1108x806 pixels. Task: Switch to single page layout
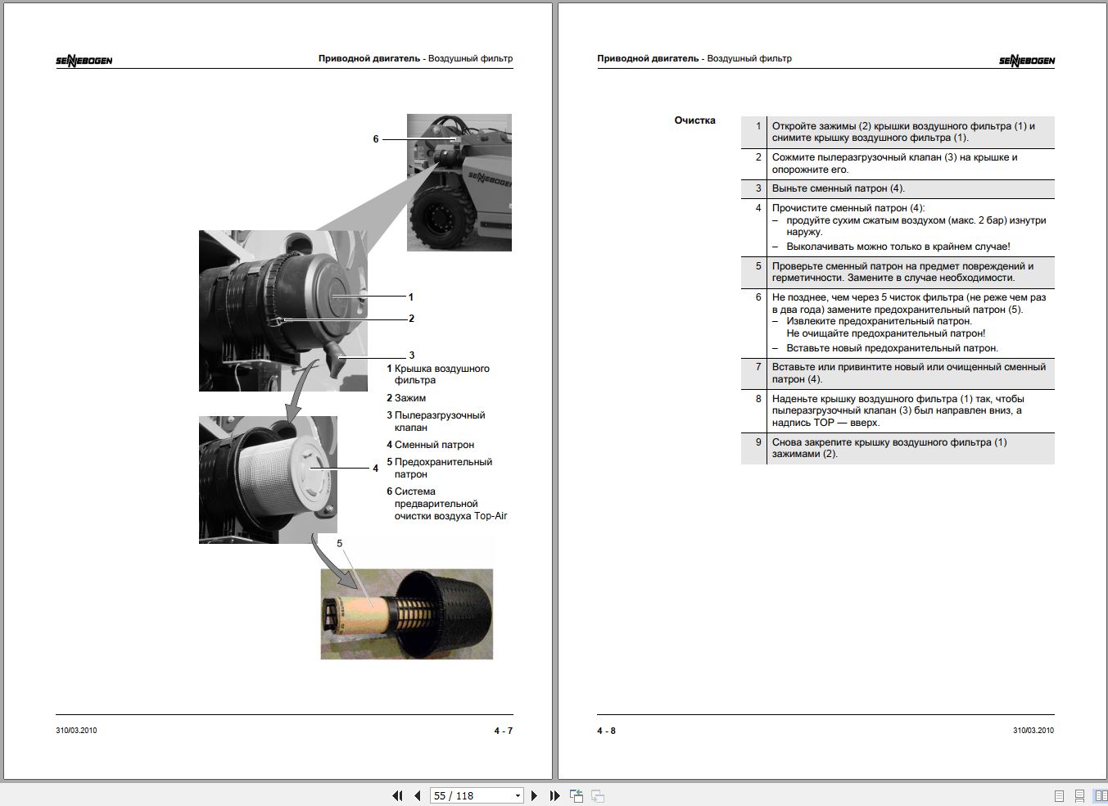click(x=1059, y=796)
